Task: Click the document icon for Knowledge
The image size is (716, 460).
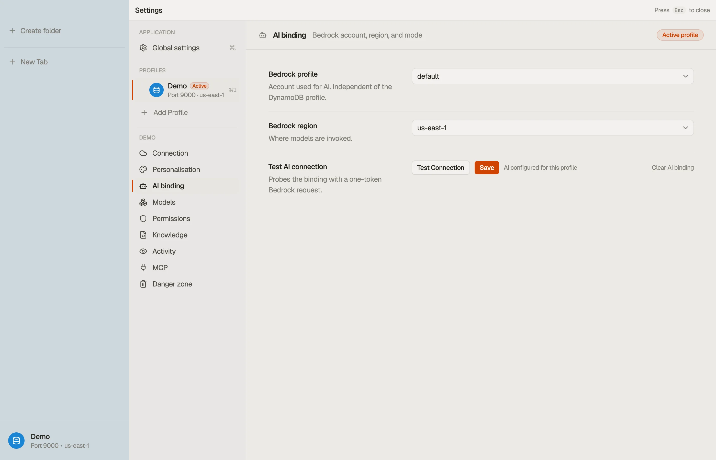Action: coord(143,235)
